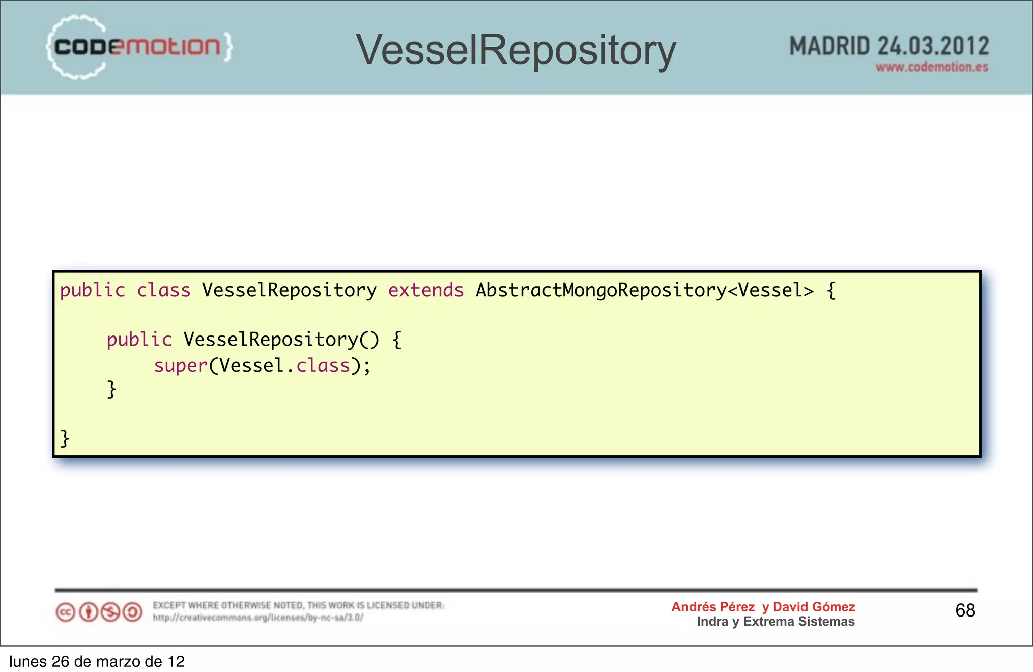Image resolution: width=1033 pixels, height=672 pixels.
Task: Click the MADRID 24.03.2012 text
Action: point(889,46)
